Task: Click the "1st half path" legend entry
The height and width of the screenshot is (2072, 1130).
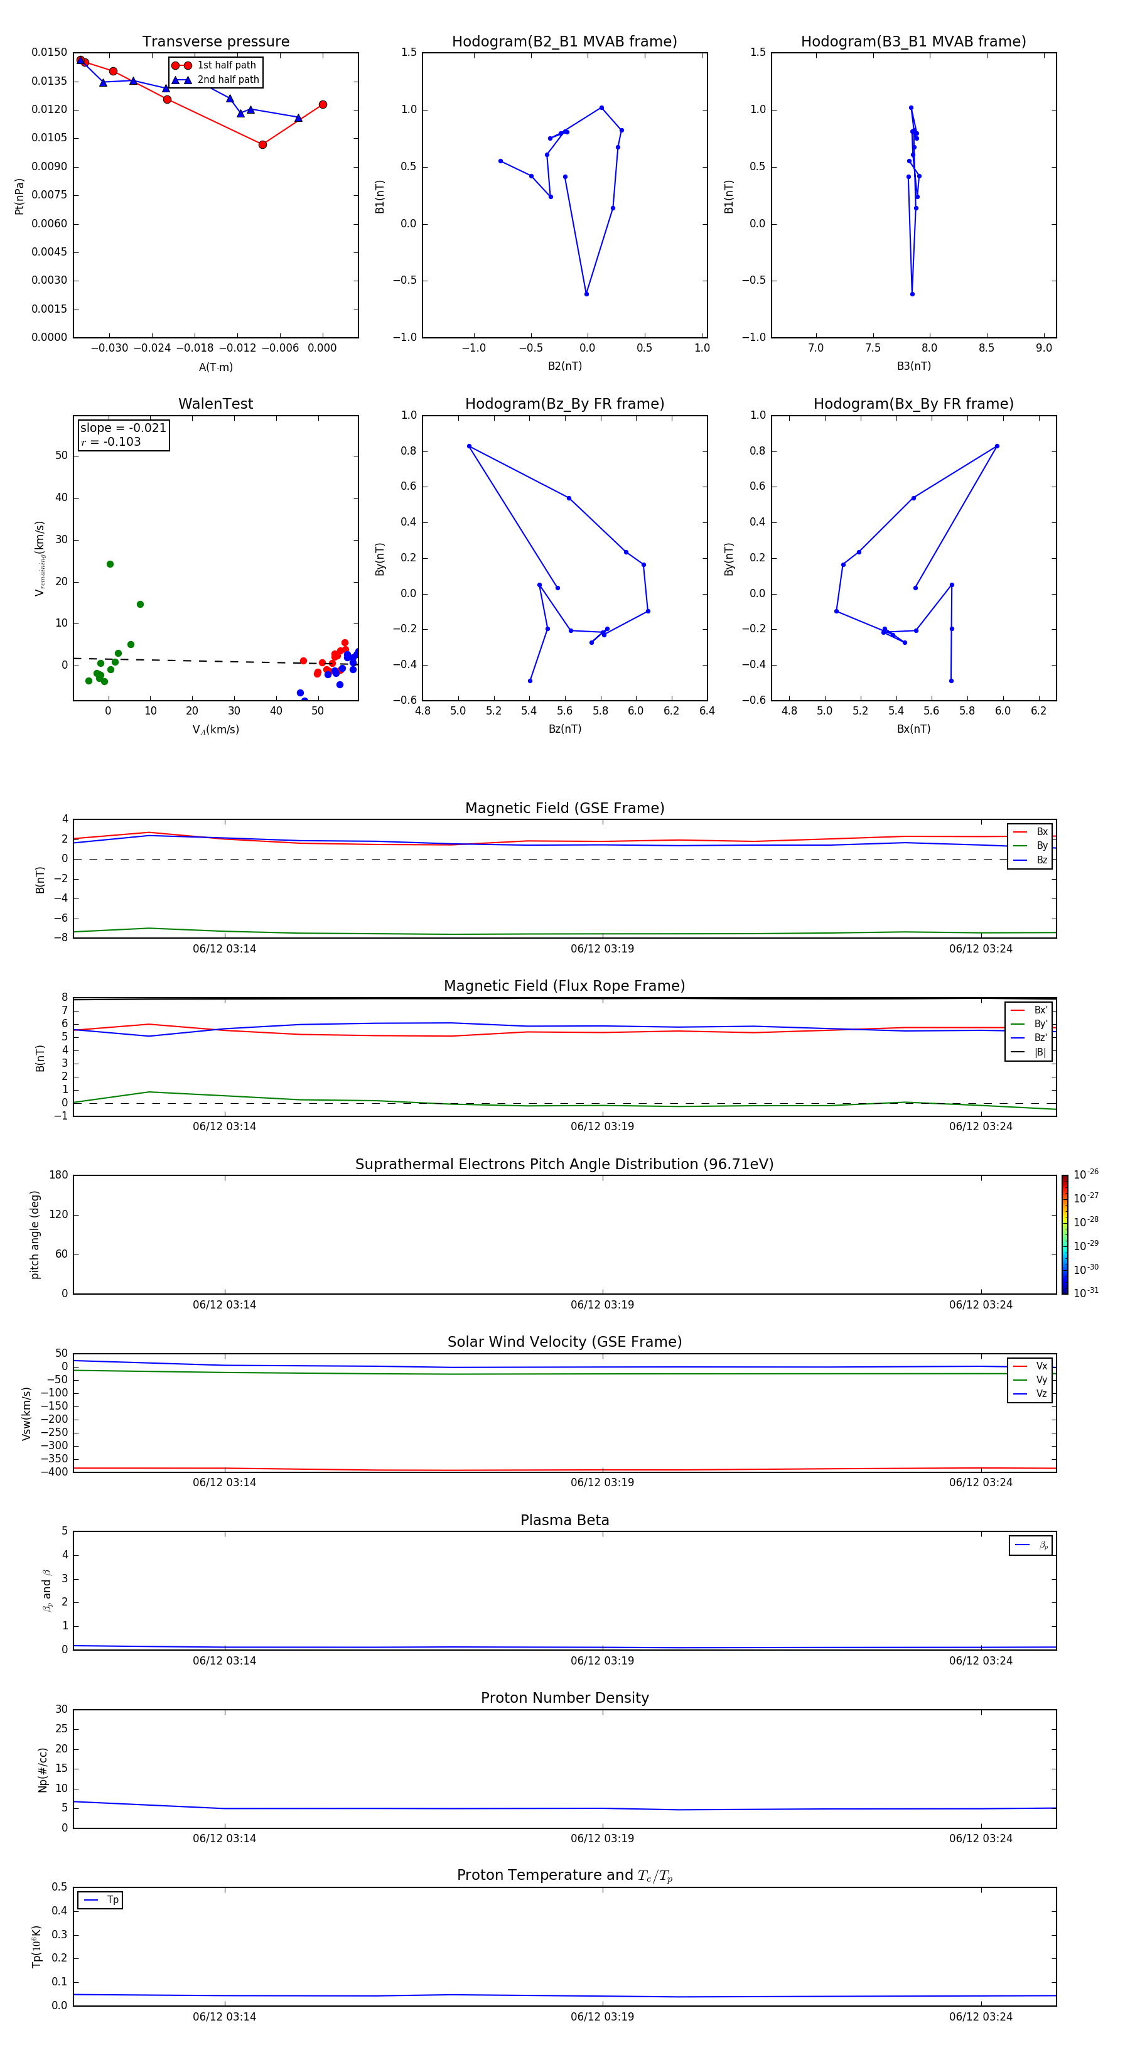Action: click(x=215, y=65)
